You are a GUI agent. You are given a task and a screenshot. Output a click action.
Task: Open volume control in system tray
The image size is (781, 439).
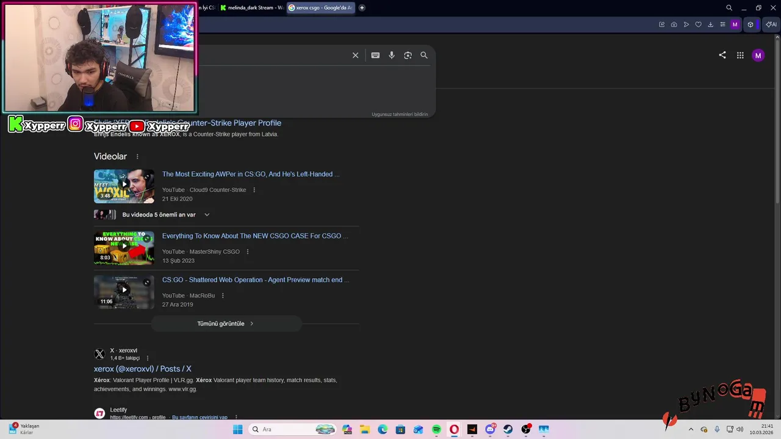pos(740,429)
